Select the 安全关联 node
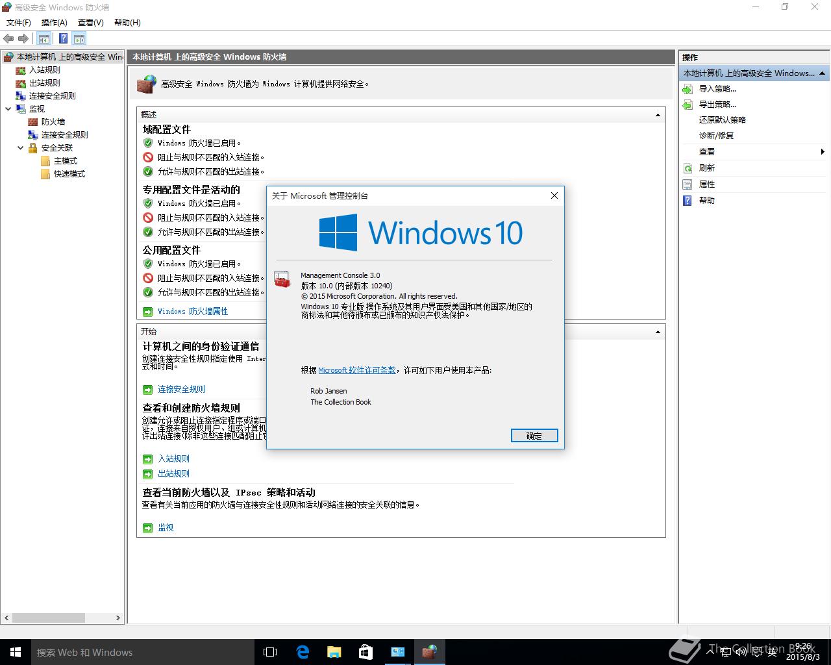This screenshot has width=831, height=665. click(56, 147)
